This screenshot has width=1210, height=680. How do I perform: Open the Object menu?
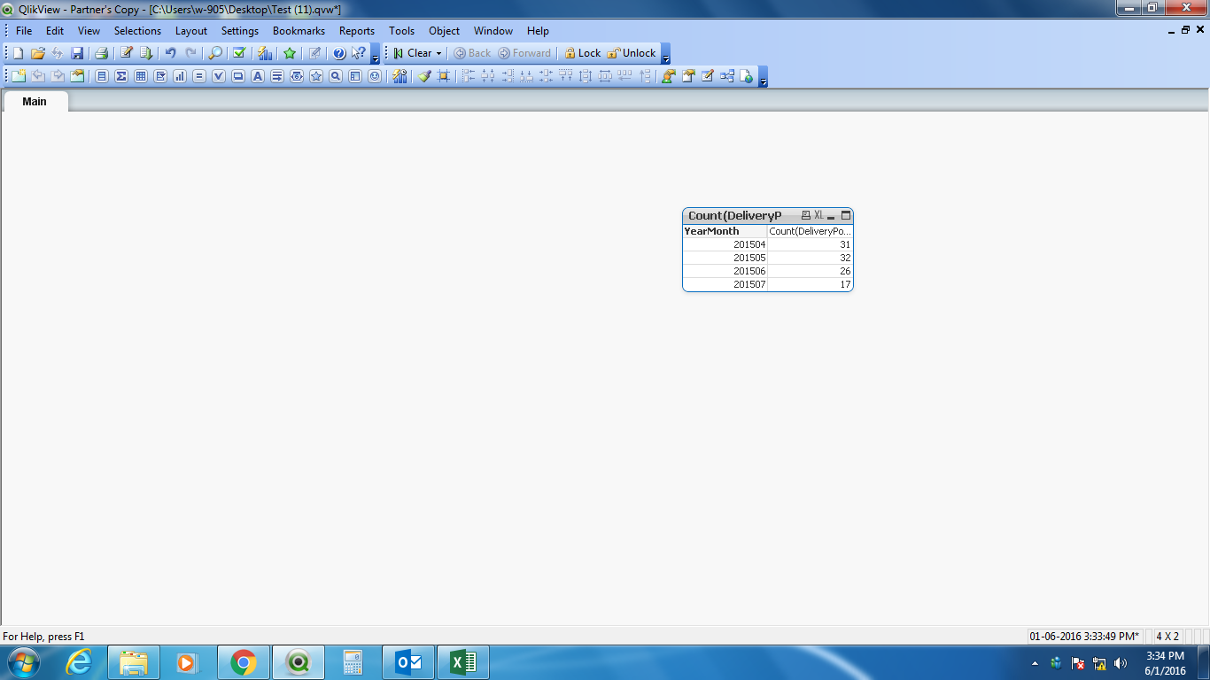tap(445, 30)
